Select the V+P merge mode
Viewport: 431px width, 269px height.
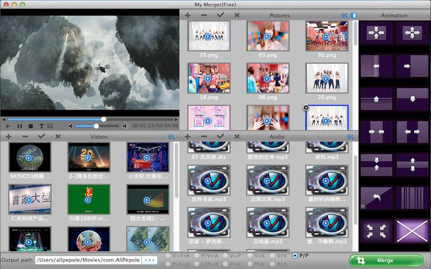pyautogui.click(x=225, y=256)
